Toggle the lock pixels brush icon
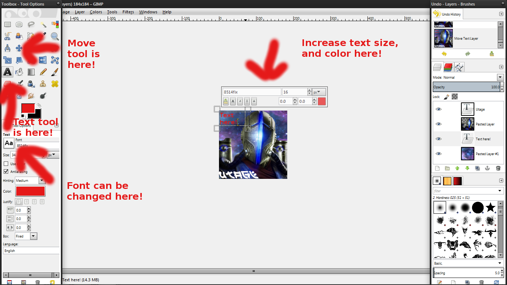507x285 pixels. click(447, 97)
